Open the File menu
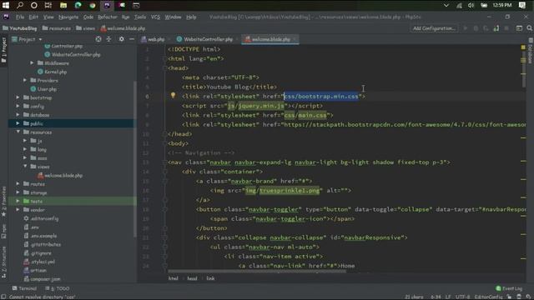534x300 pixels. point(20,17)
